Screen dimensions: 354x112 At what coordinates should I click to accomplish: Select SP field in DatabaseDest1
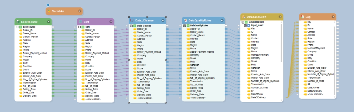pyautogui.click(x=252, y=91)
